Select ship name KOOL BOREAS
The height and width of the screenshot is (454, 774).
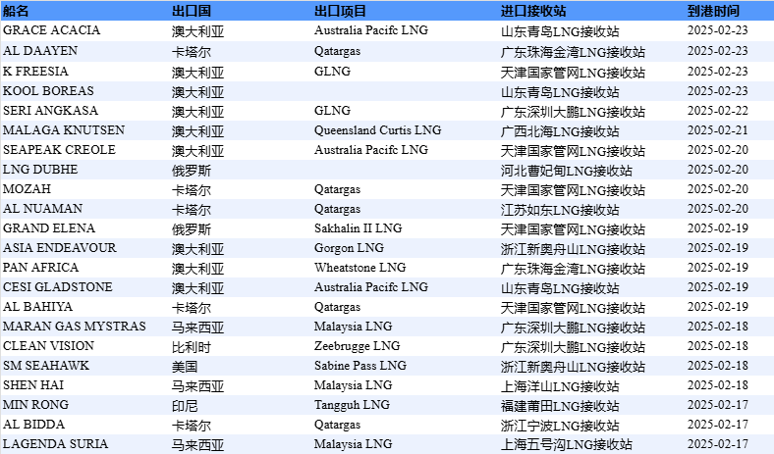(x=48, y=91)
